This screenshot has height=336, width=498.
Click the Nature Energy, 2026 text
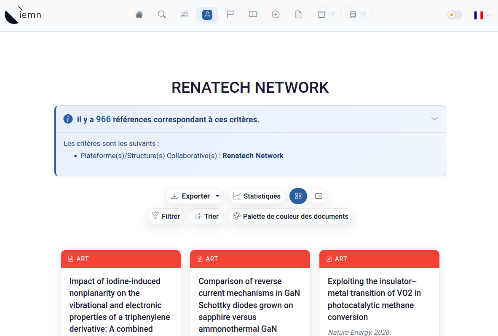click(359, 332)
